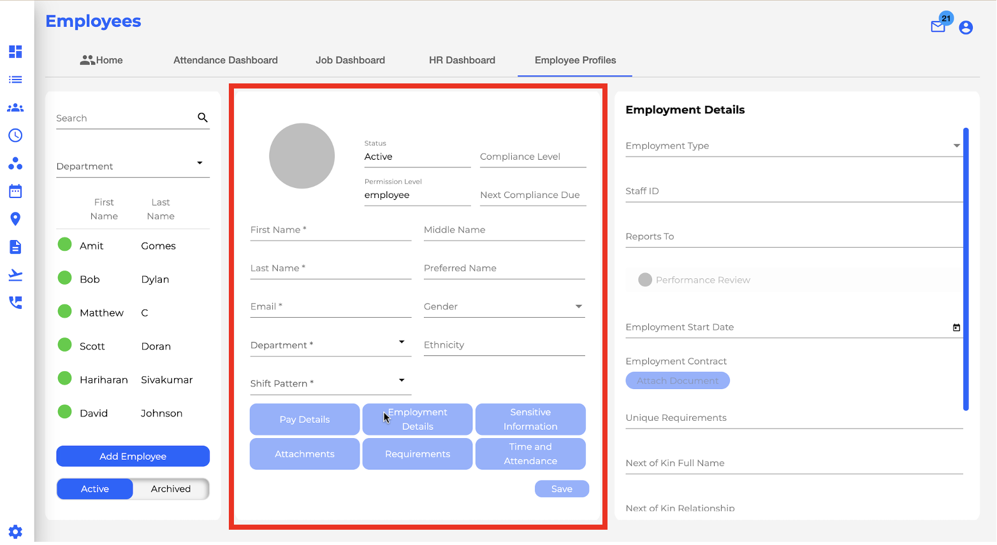Click the Employment Details panel scrollbar

tap(966, 269)
